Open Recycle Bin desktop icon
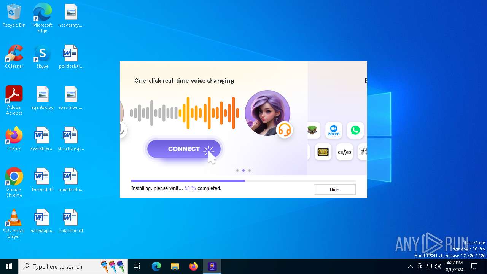487x274 pixels. click(14, 16)
